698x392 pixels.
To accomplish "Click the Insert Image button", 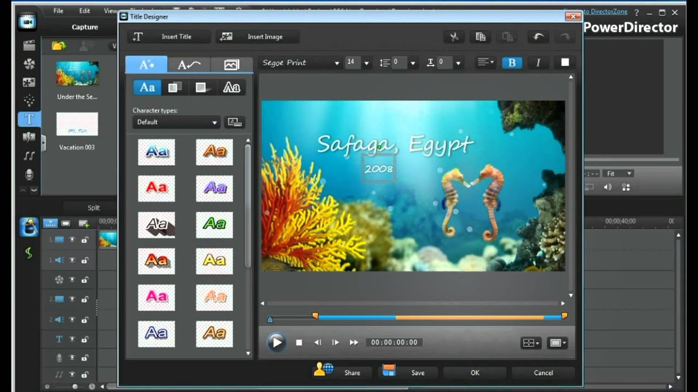I will (x=257, y=36).
